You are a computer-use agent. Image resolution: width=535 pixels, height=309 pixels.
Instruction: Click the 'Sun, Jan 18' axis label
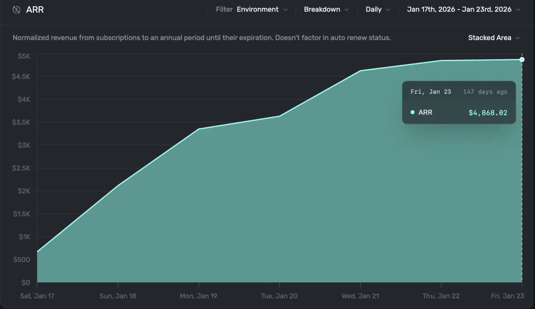[x=118, y=296]
